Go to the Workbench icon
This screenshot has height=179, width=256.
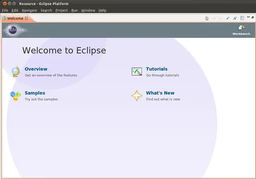pos(241,28)
